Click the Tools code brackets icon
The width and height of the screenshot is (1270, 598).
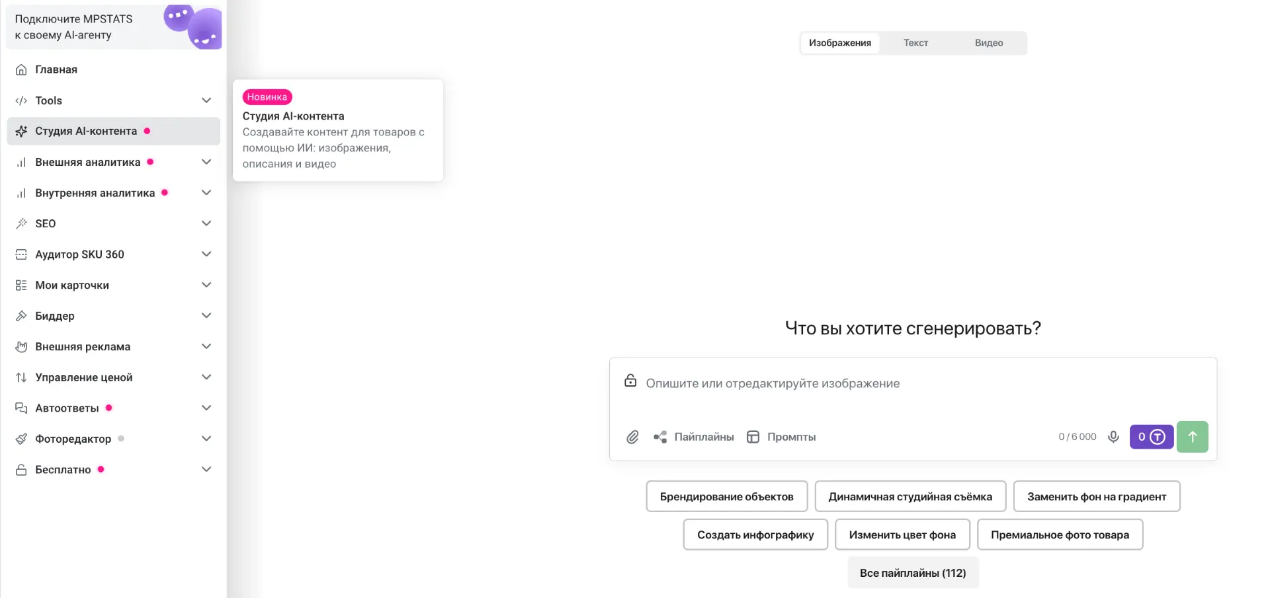[x=21, y=100]
